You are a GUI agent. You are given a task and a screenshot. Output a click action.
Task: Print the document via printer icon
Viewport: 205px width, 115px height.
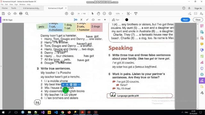[21, 13]
